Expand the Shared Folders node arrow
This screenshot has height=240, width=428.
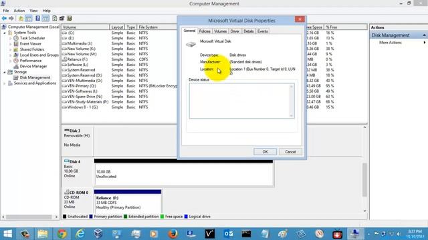11,49
